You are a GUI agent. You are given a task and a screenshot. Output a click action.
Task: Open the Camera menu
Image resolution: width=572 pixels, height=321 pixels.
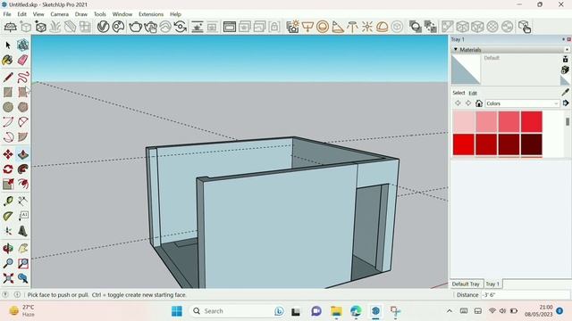click(60, 14)
